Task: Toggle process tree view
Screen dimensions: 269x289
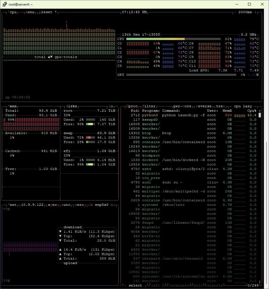Action: point(221,106)
